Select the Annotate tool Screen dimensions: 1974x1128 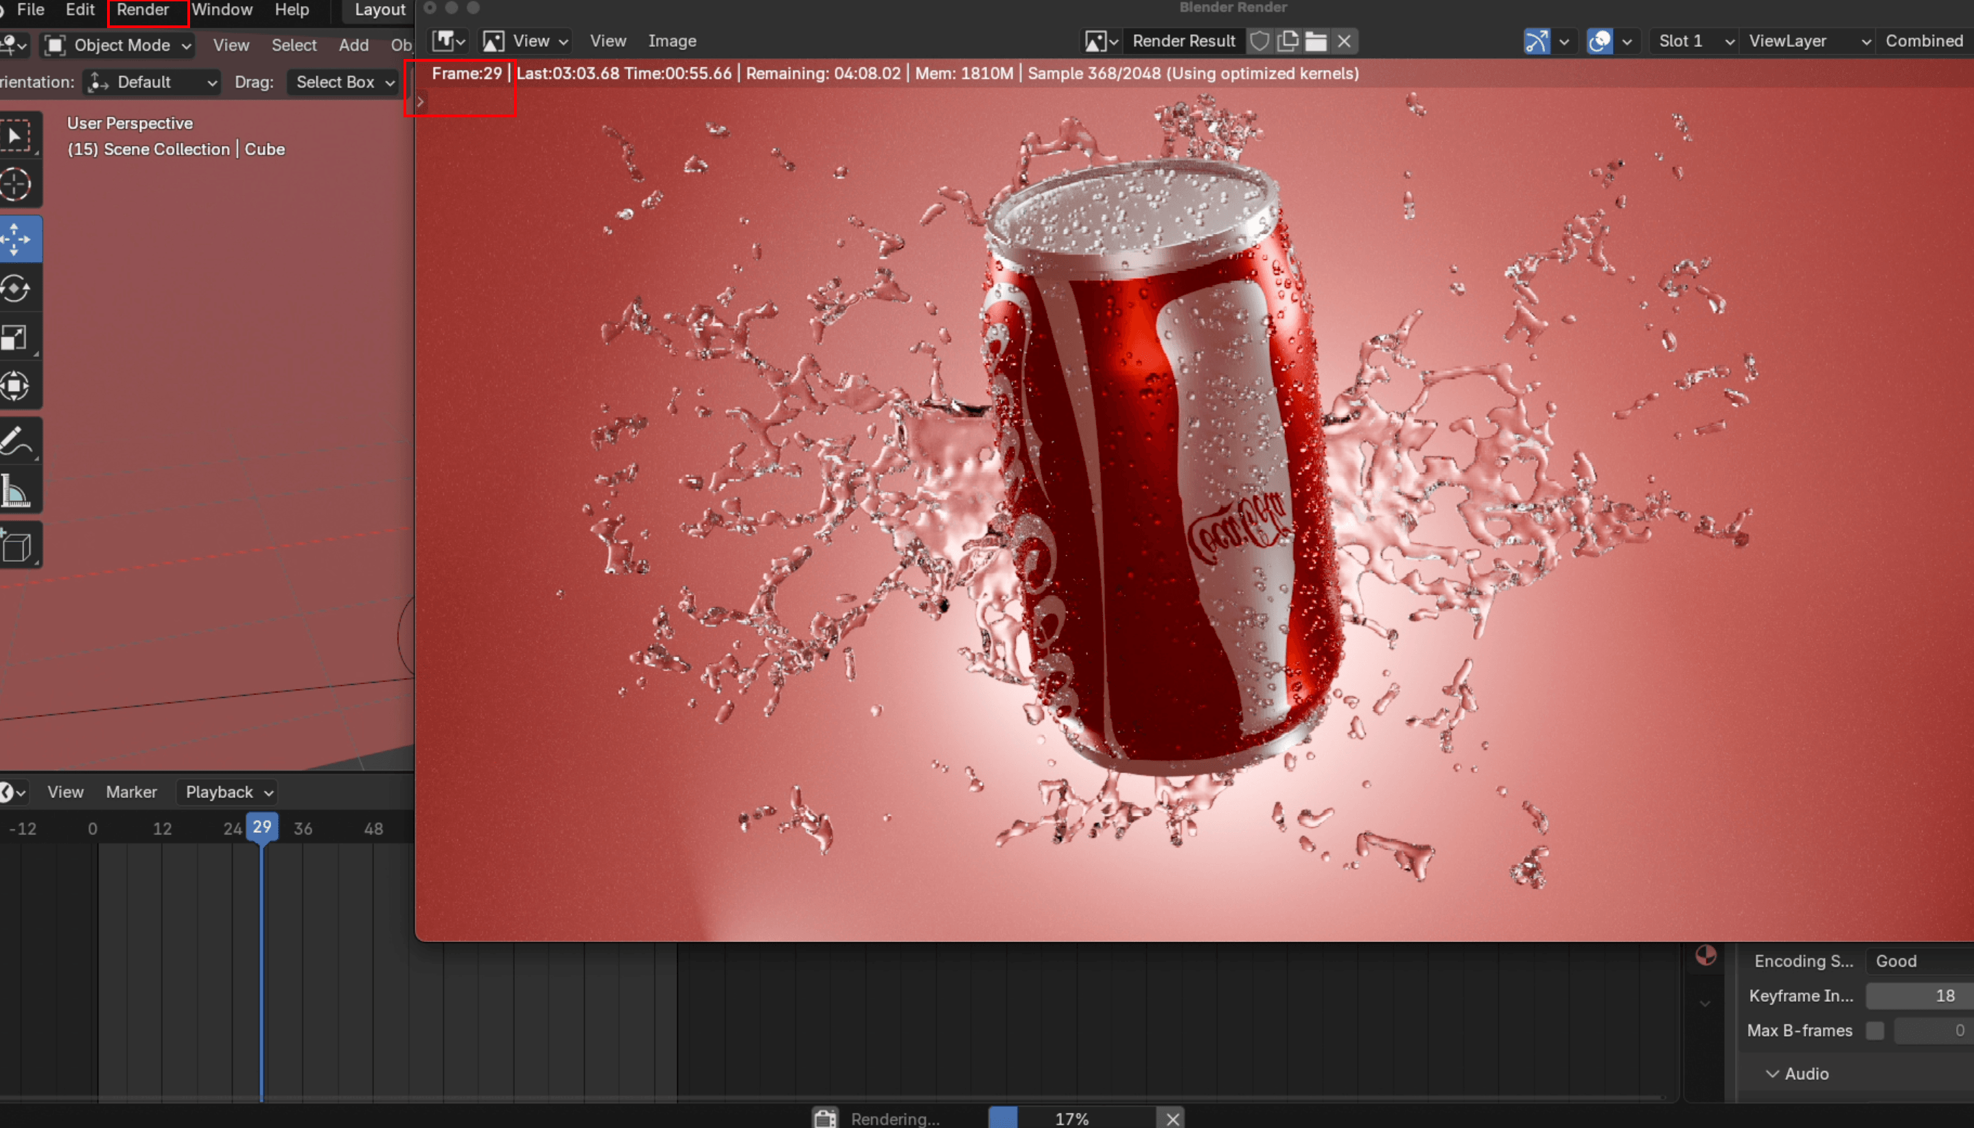(x=16, y=440)
